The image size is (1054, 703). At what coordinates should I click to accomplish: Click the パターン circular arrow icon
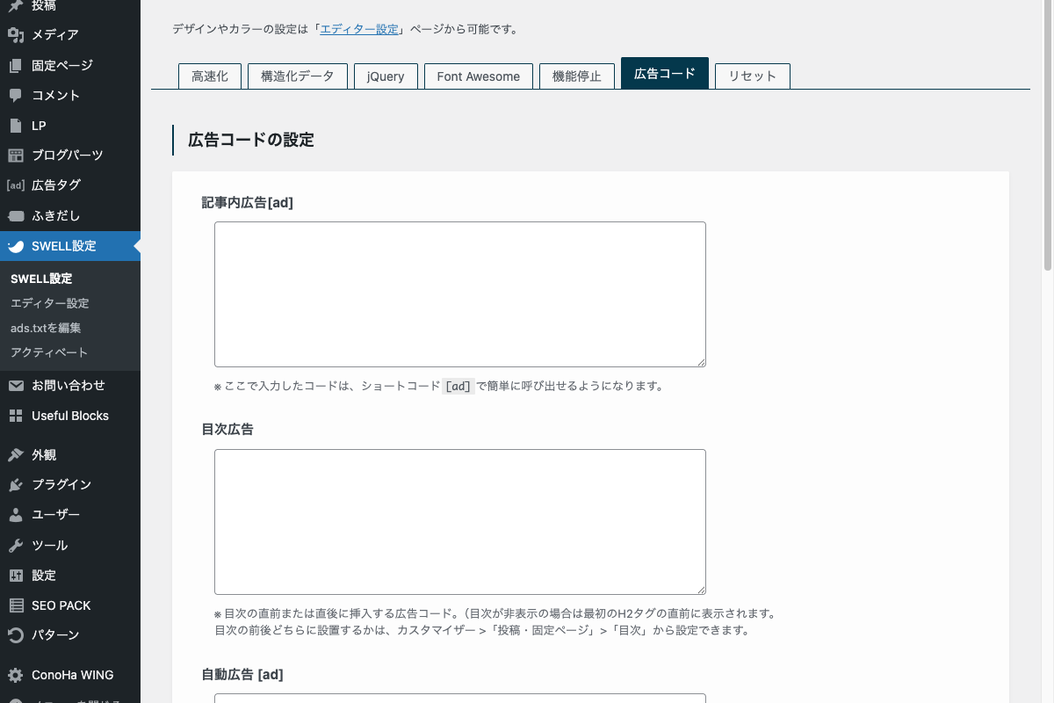(16, 635)
